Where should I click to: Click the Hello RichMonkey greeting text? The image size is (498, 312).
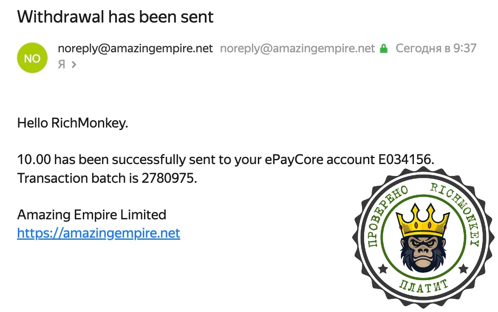[72, 124]
